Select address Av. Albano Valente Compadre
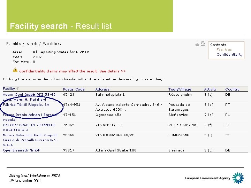 click(129, 107)
